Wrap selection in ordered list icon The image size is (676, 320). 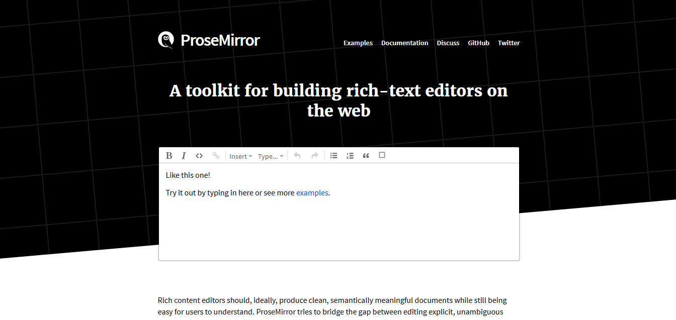(350, 156)
